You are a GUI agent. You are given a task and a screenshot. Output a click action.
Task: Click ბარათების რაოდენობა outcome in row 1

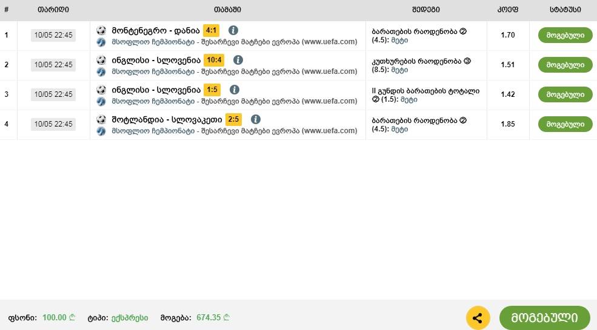click(x=419, y=36)
